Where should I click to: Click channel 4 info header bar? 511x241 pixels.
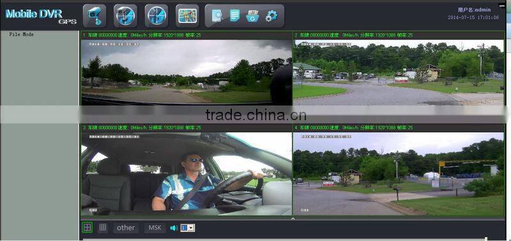click(398, 128)
